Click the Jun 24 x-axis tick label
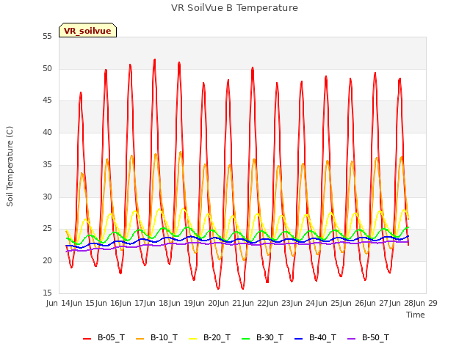This screenshot has width=470, height=352. coord(303,303)
